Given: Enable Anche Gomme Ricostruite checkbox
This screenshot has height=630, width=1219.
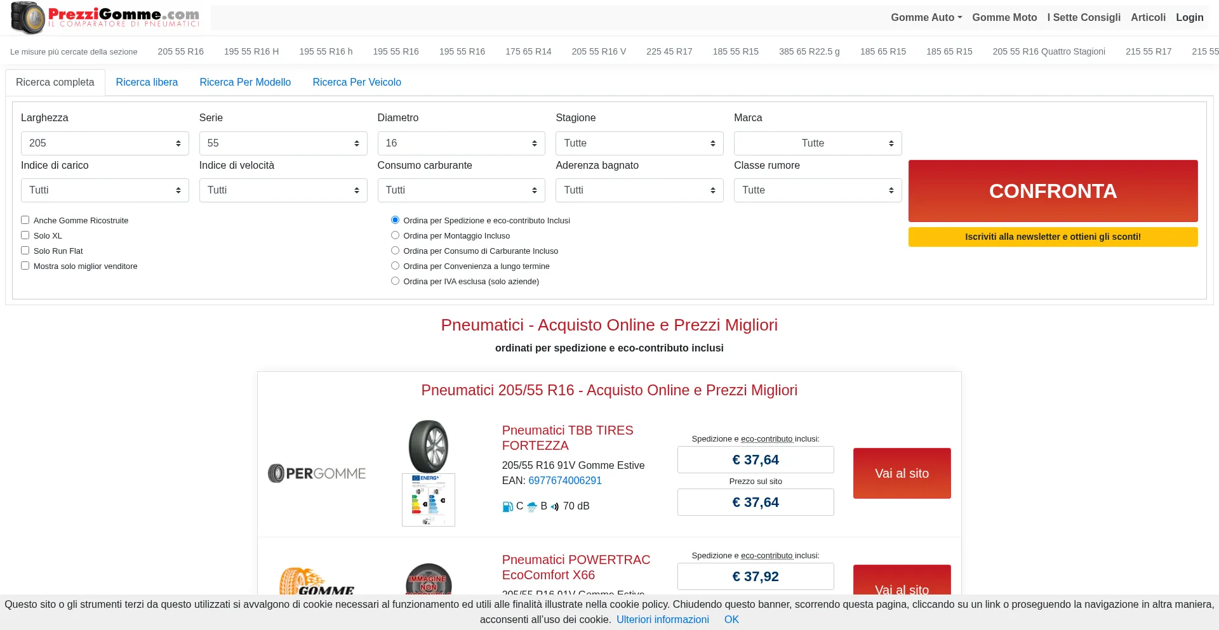Looking at the screenshot, I should coord(25,220).
